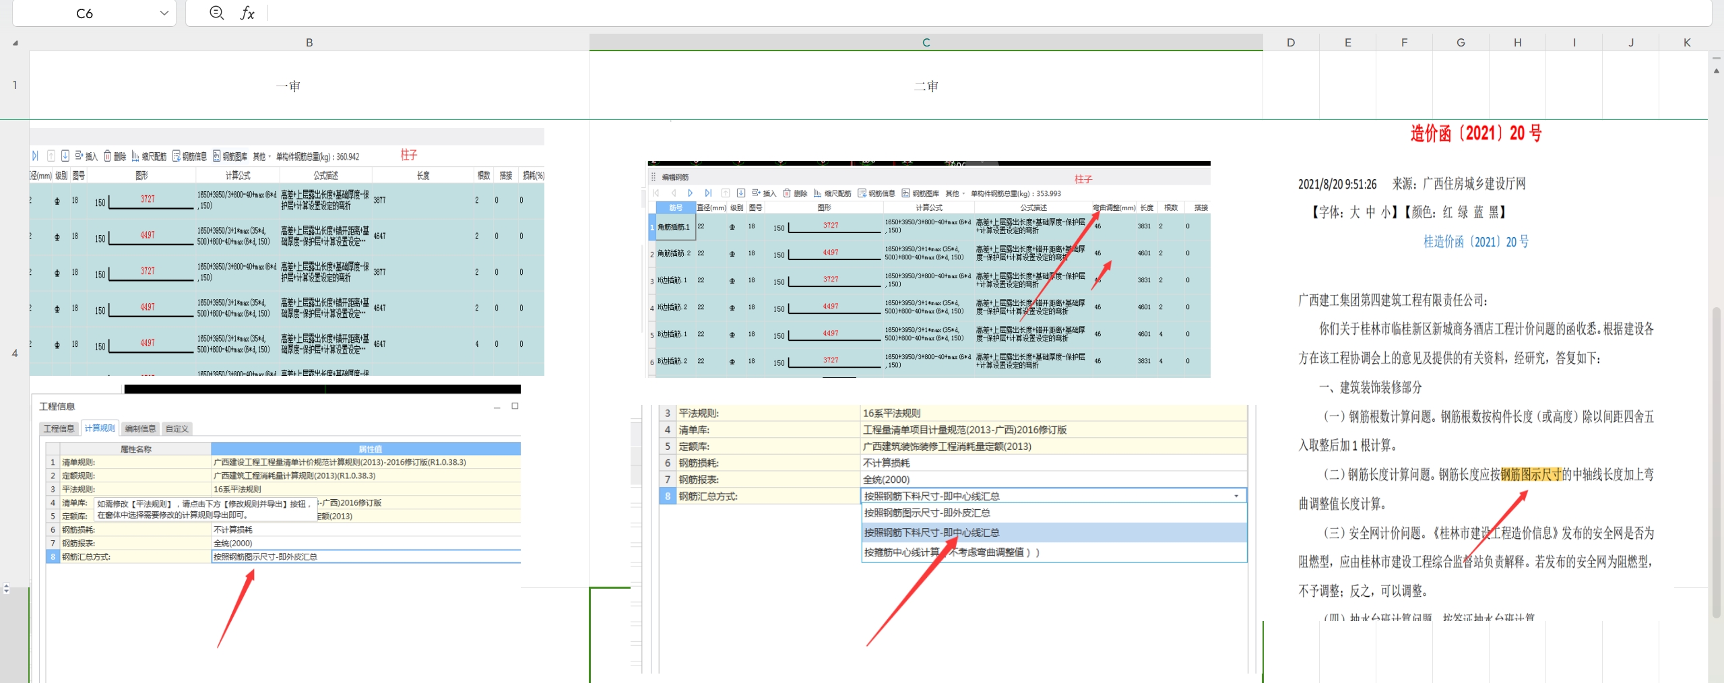Click 钢筋信息 in the 二审 rebar toolbar
1724x683 pixels.
(x=876, y=193)
